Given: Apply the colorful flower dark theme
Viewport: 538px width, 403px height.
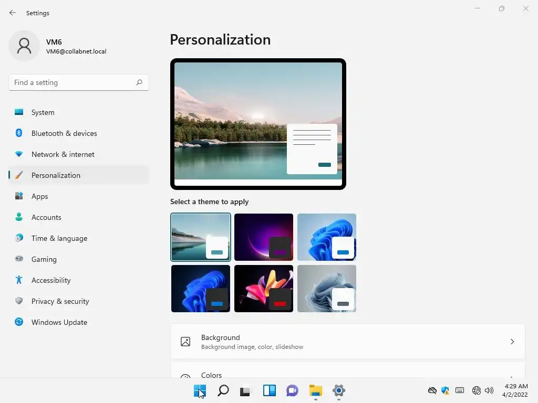Looking at the screenshot, I should tap(264, 289).
